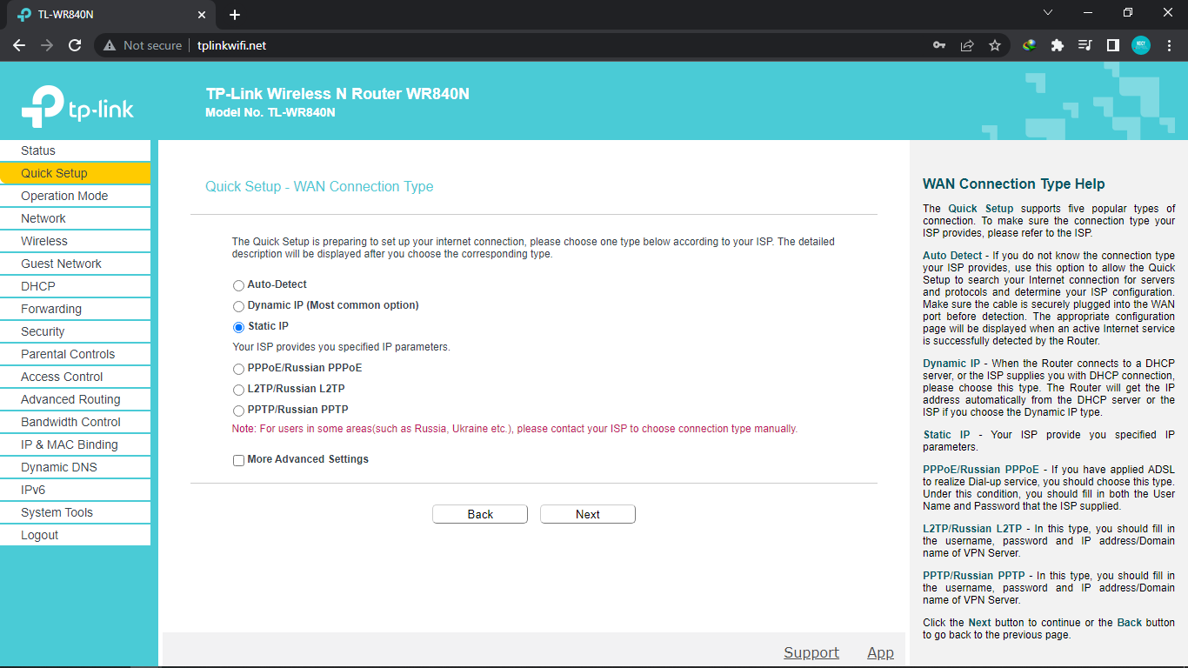Select the Auto-Detect radio button
The height and width of the screenshot is (668, 1188).
pos(238,285)
